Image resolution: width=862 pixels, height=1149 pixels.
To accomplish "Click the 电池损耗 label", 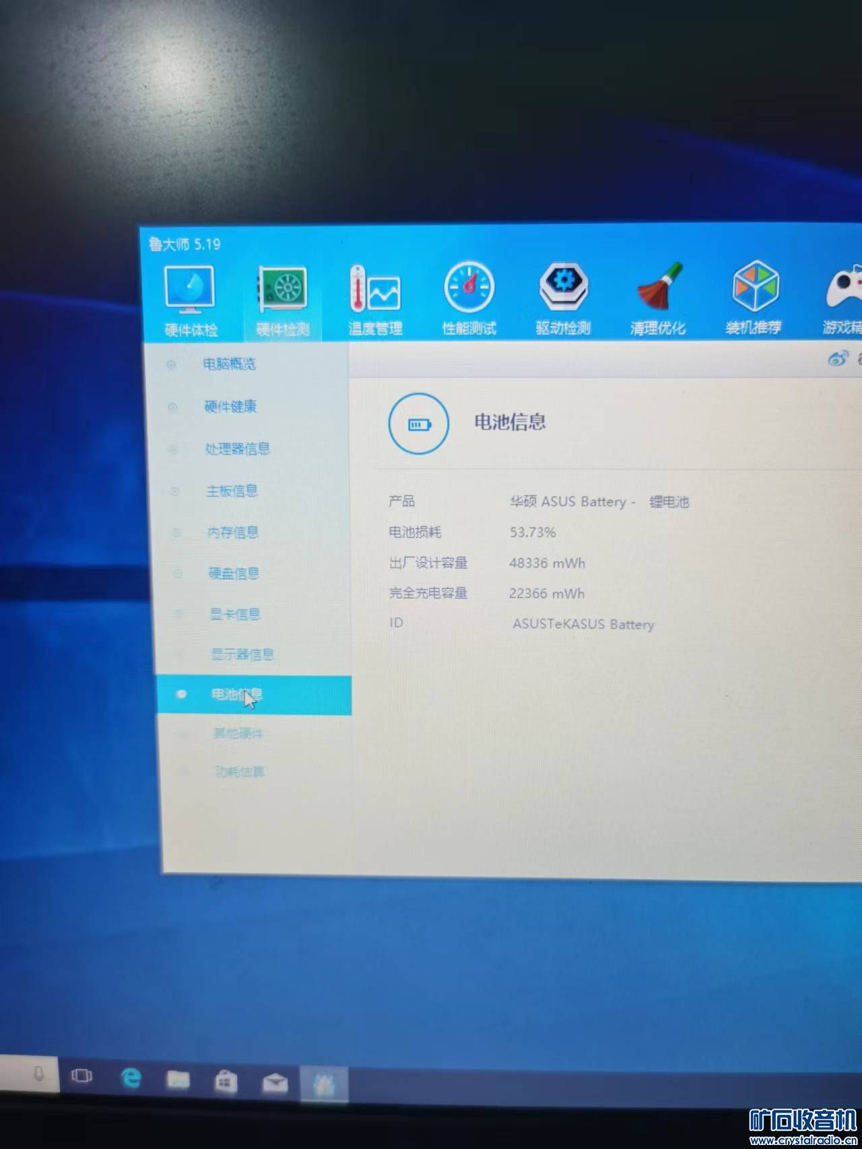I will point(415,532).
